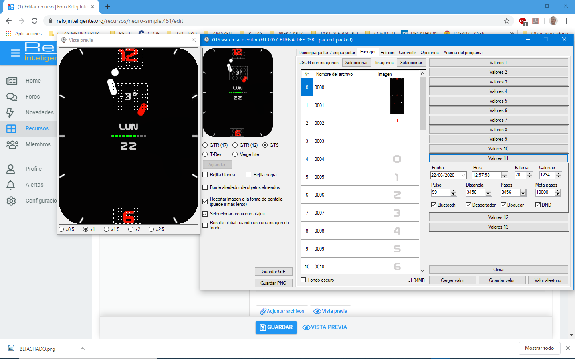This screenshot has height=359, width=575.
Task: Select the GTR (47) radio button
Action: 205,145
